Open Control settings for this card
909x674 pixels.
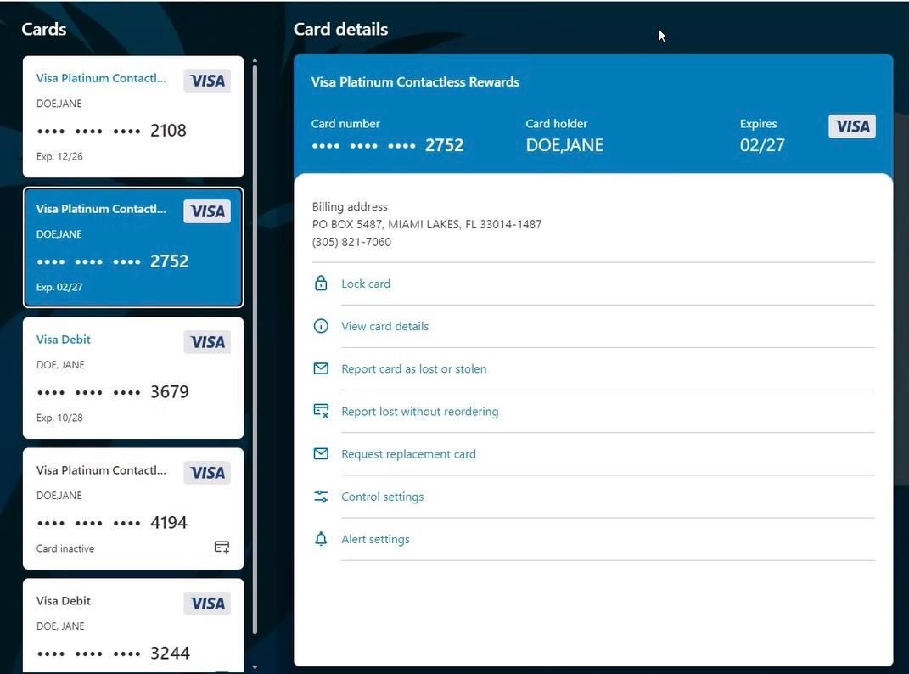(x=382, y=497)
